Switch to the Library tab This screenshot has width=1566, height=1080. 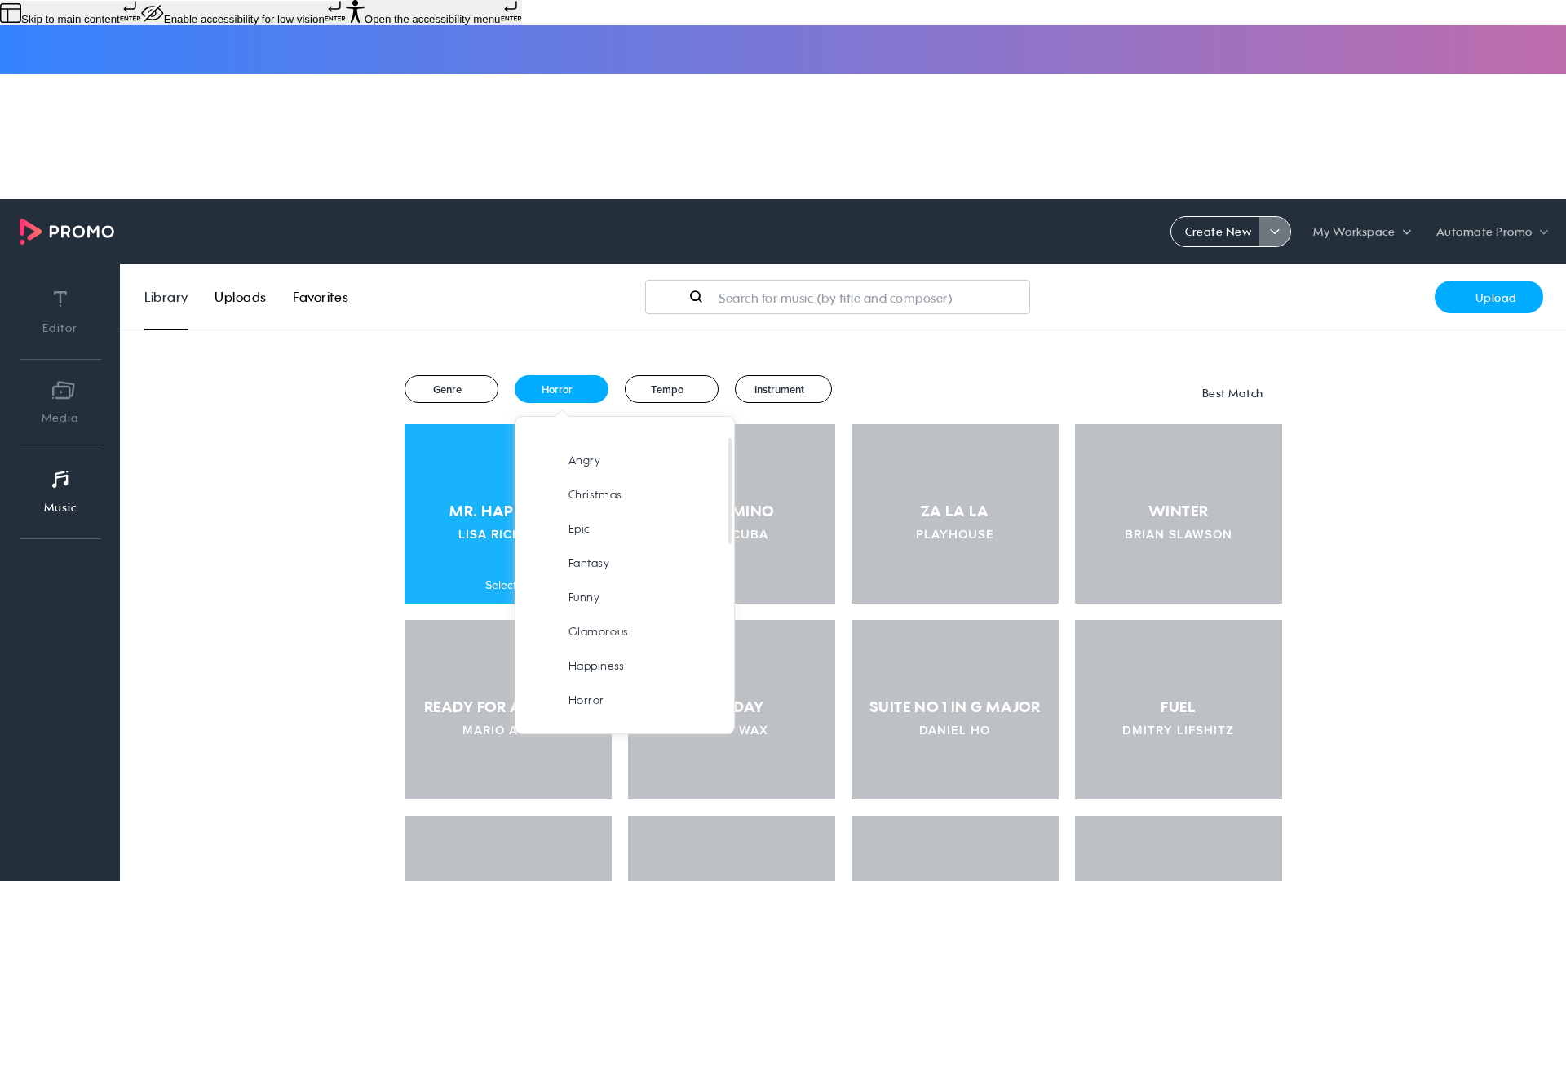click(166, 297)
